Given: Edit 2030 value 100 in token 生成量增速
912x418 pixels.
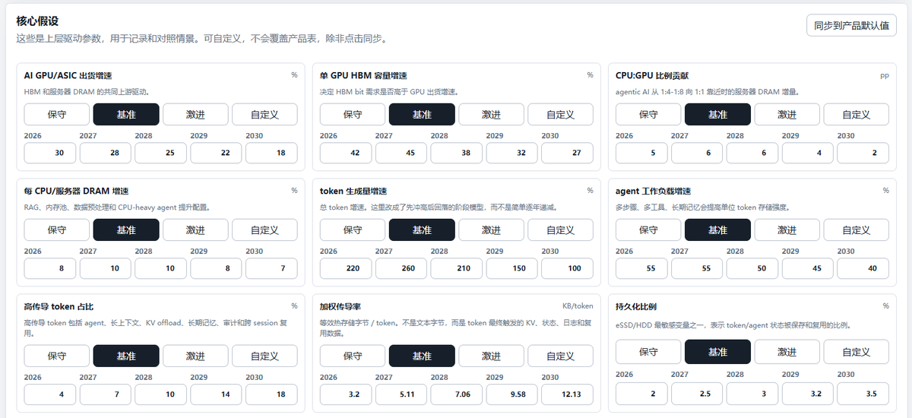Looking at the screenshot, I should coord(567,268).
